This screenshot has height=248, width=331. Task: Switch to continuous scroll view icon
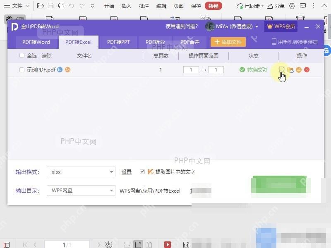coord(127,245)
